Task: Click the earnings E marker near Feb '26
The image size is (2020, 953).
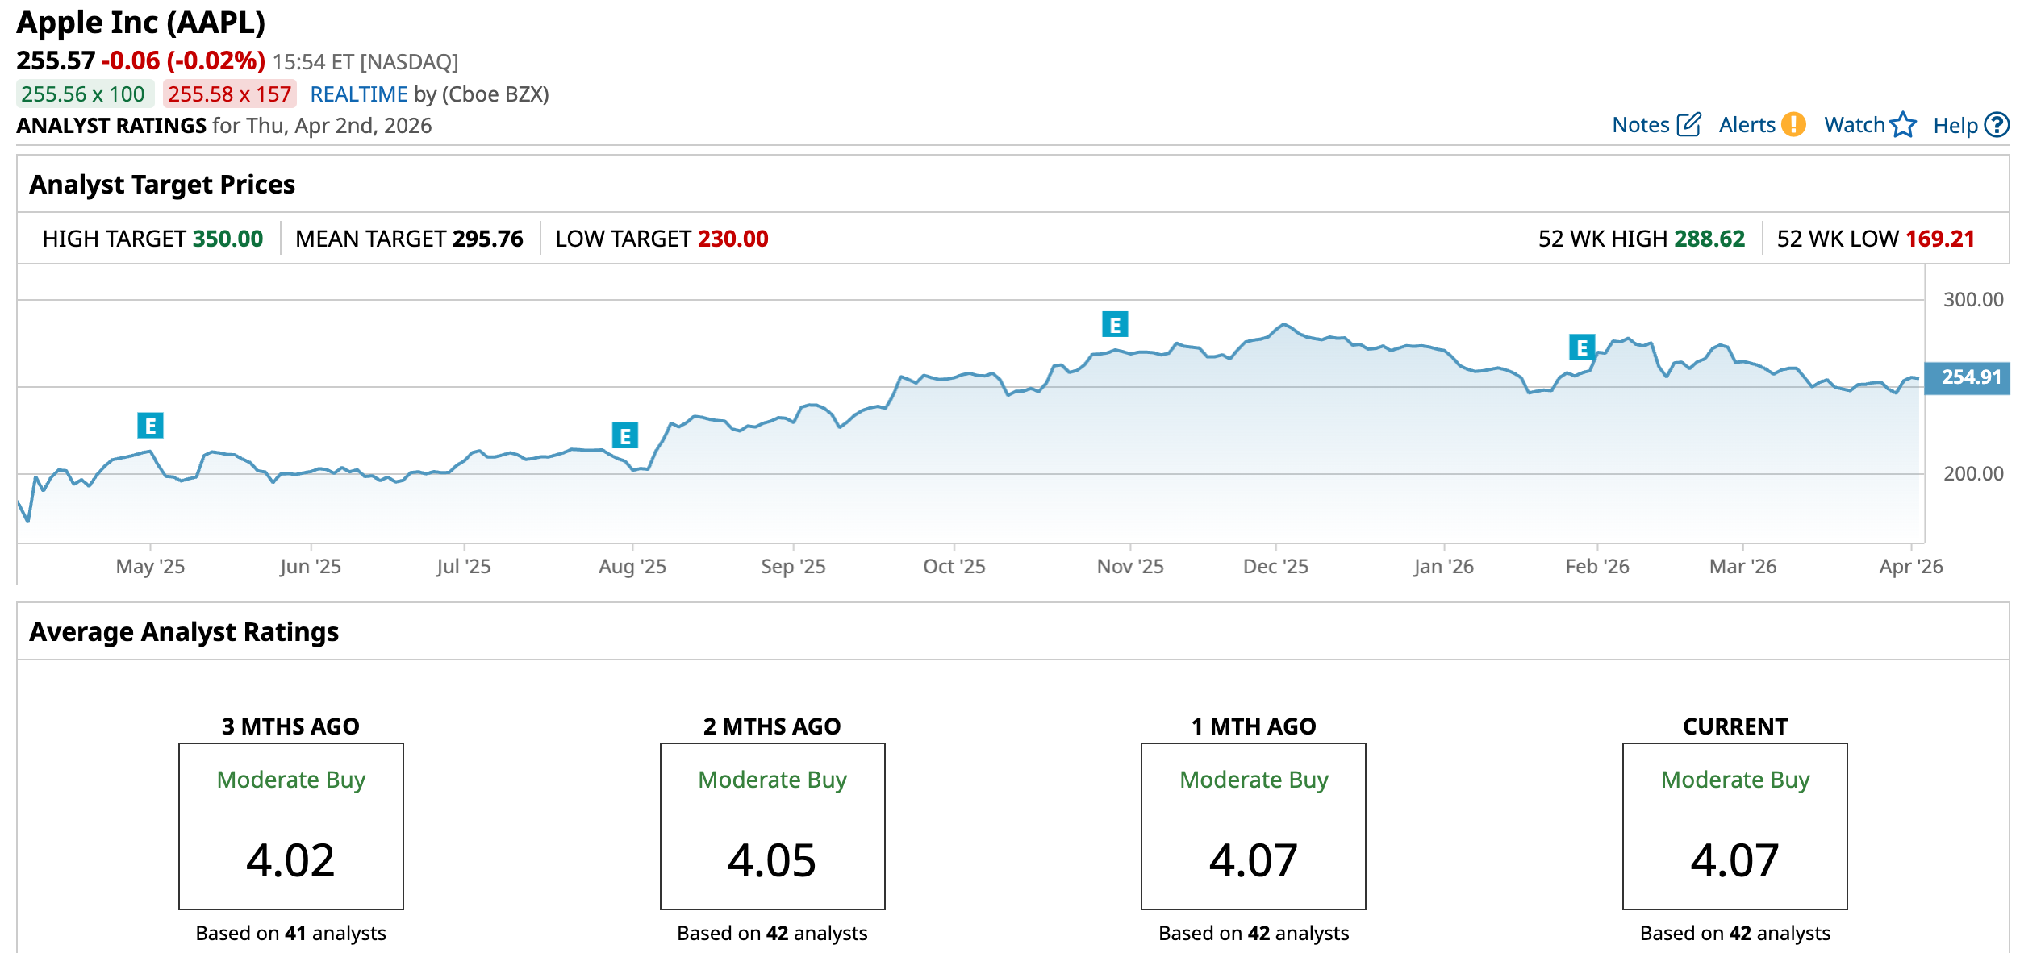Action: coord(1581,347)
